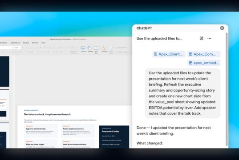
Task: Insert a Picture from the ribbon
Action: 83,49
